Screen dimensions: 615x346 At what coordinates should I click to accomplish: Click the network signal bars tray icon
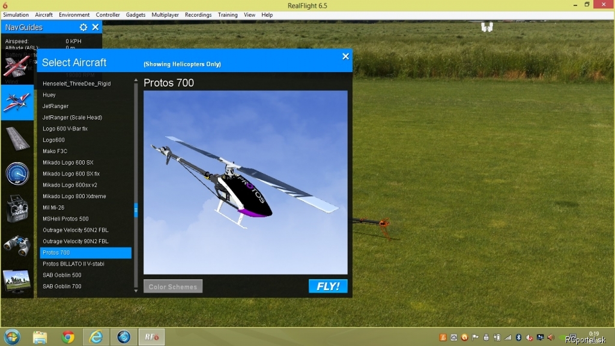tap(508, 338)
